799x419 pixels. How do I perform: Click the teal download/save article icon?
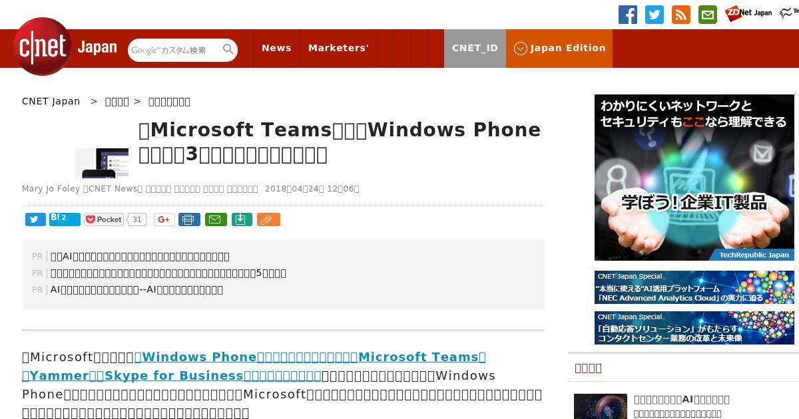[242, 219]
